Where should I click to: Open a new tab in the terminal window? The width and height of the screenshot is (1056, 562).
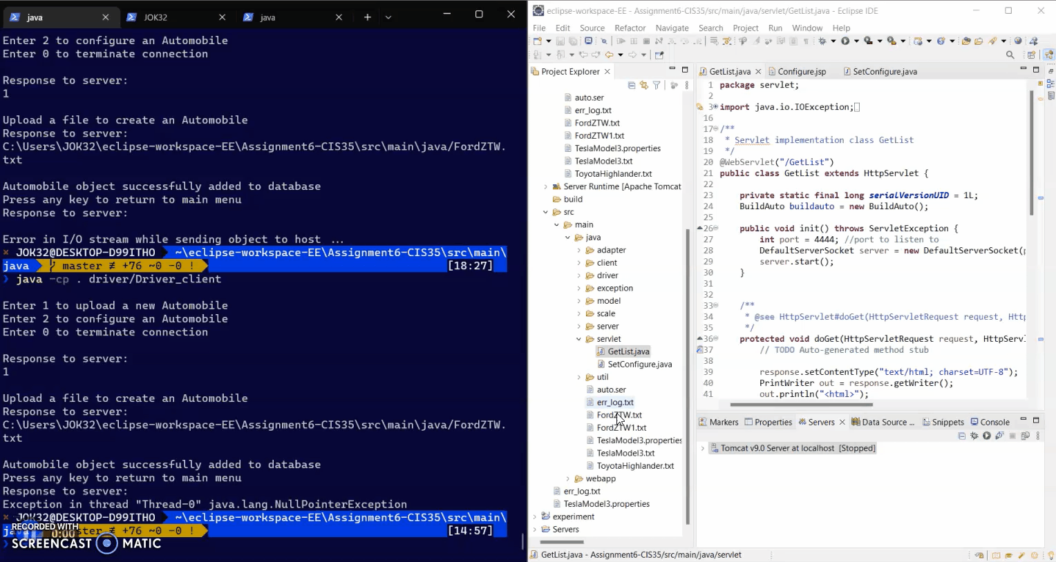tap(367, 17)
